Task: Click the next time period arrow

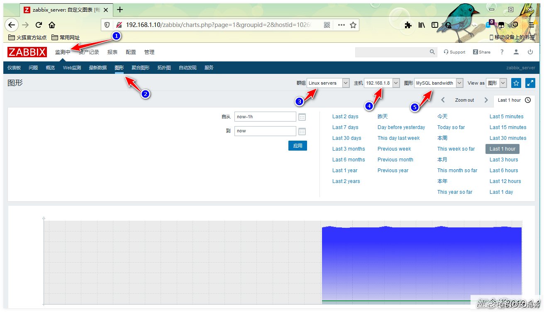Action: click(x=486, y=100)
